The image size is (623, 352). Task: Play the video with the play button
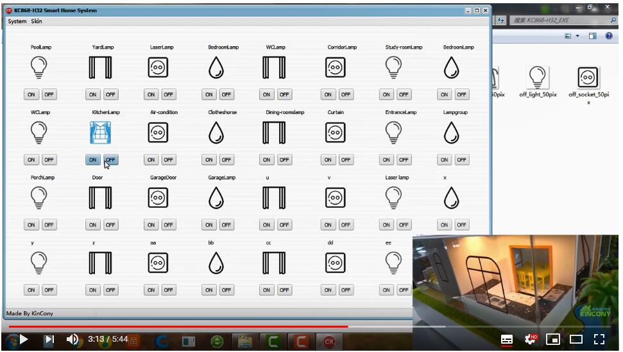(x=24, y=339)
